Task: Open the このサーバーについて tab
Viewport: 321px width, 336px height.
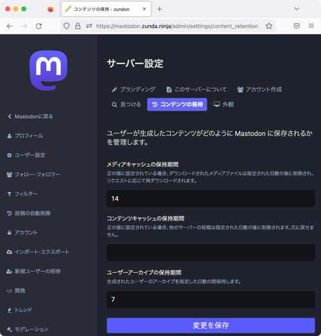Action: 196,89
